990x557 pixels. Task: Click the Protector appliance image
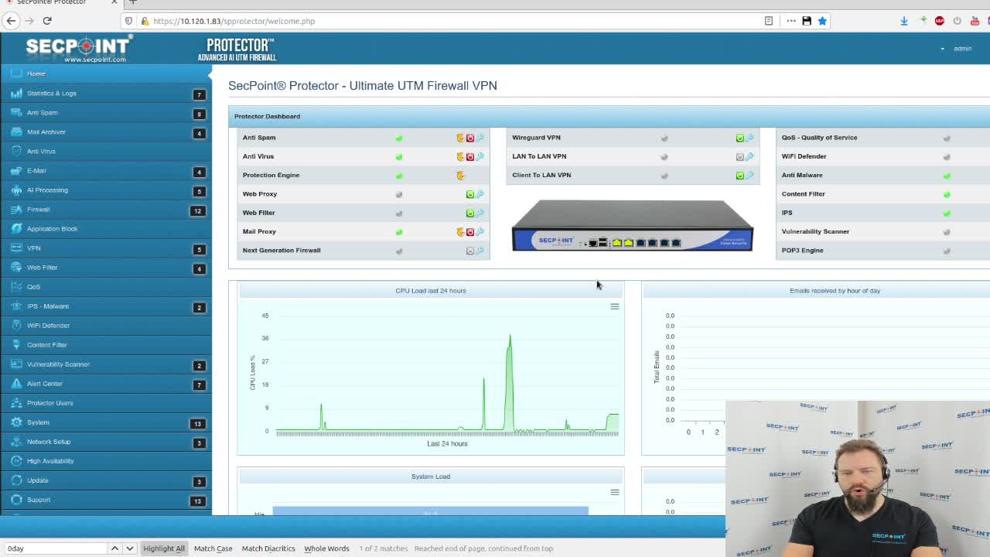[633, 226]
